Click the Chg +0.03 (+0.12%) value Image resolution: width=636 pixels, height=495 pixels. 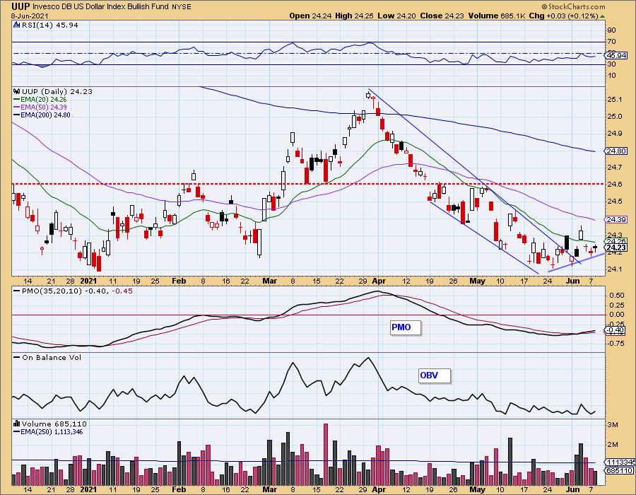[564, 16]
